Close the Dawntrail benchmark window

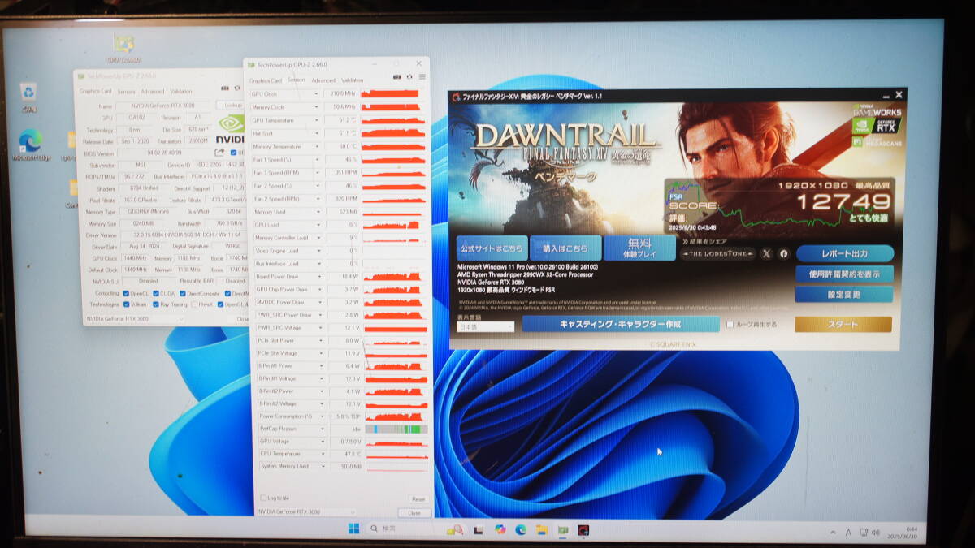pyautogui.click(x=899, y=95)
